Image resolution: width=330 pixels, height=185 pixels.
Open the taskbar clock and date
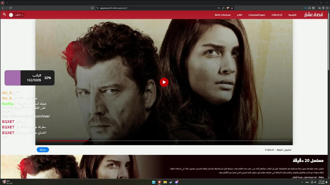(x=321, y=182)
